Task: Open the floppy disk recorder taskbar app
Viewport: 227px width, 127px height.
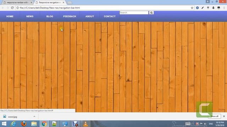Action: [75, 124]
